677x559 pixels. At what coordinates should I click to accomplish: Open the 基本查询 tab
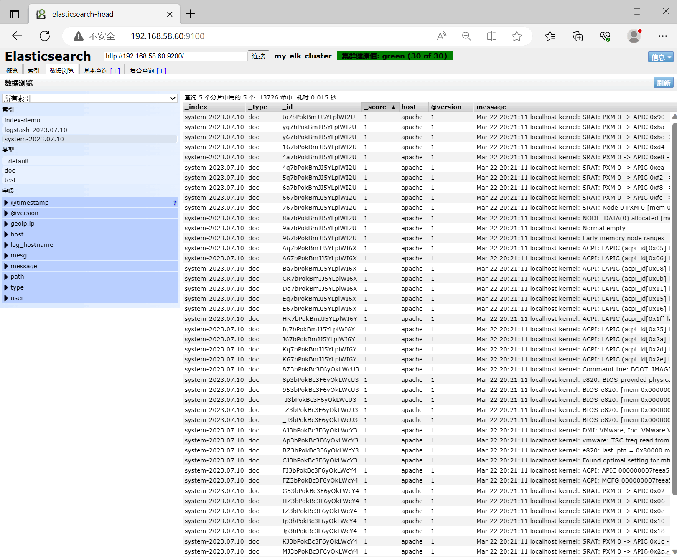point(96,71)
